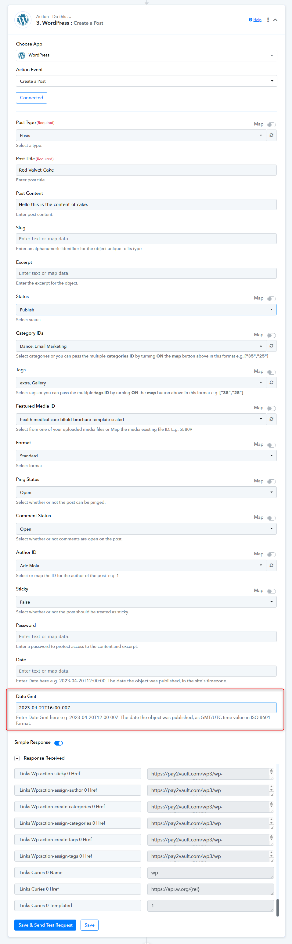Toggle the Map switch for Status
This screenshot has width=292, height=944.
272,299
